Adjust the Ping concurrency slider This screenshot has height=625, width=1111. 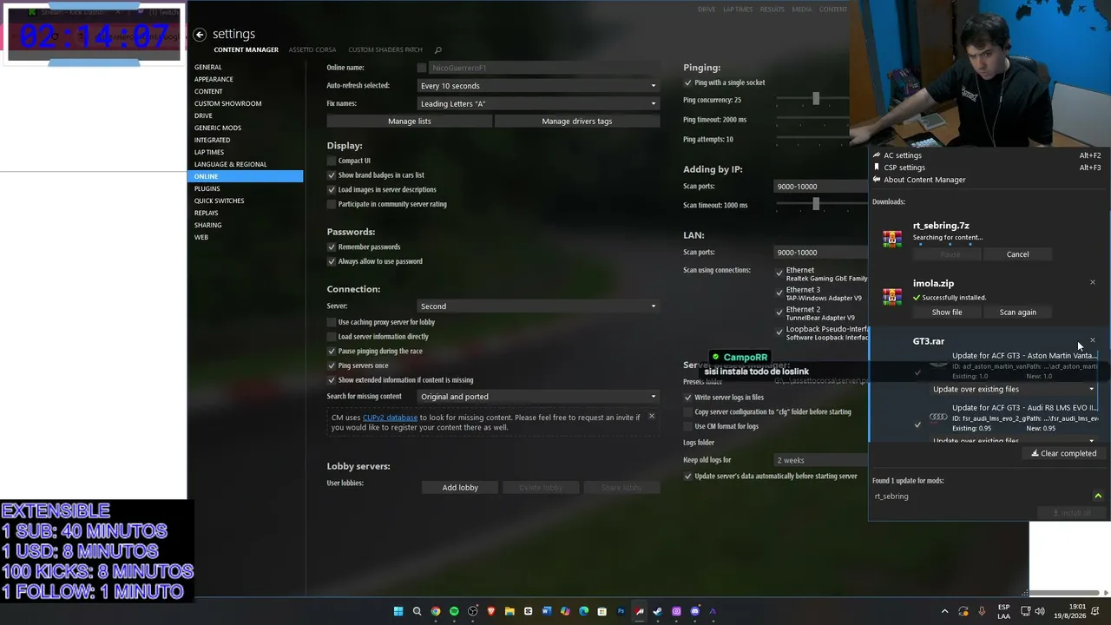coord(816,100)
